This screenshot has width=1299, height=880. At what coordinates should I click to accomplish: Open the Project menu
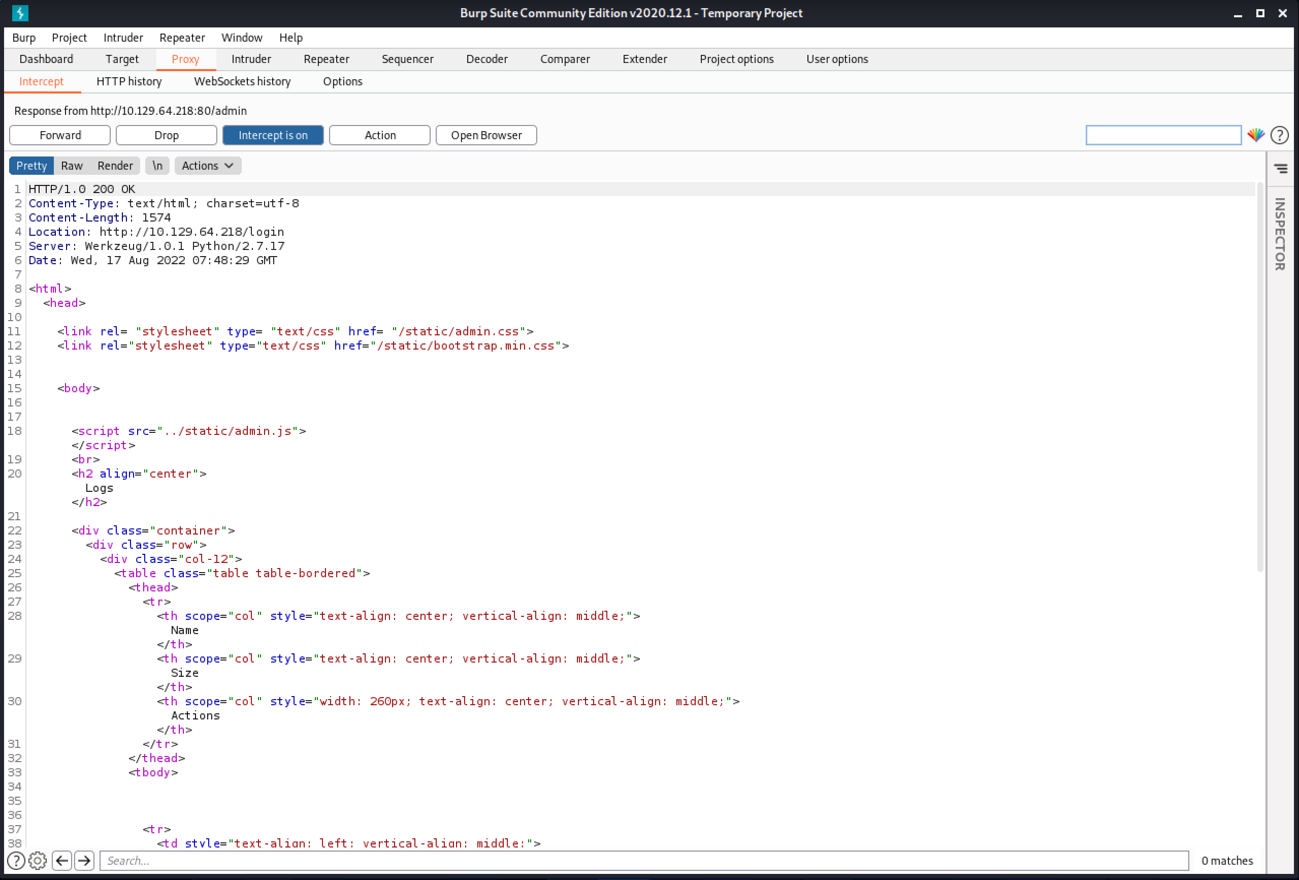[69, 38]
